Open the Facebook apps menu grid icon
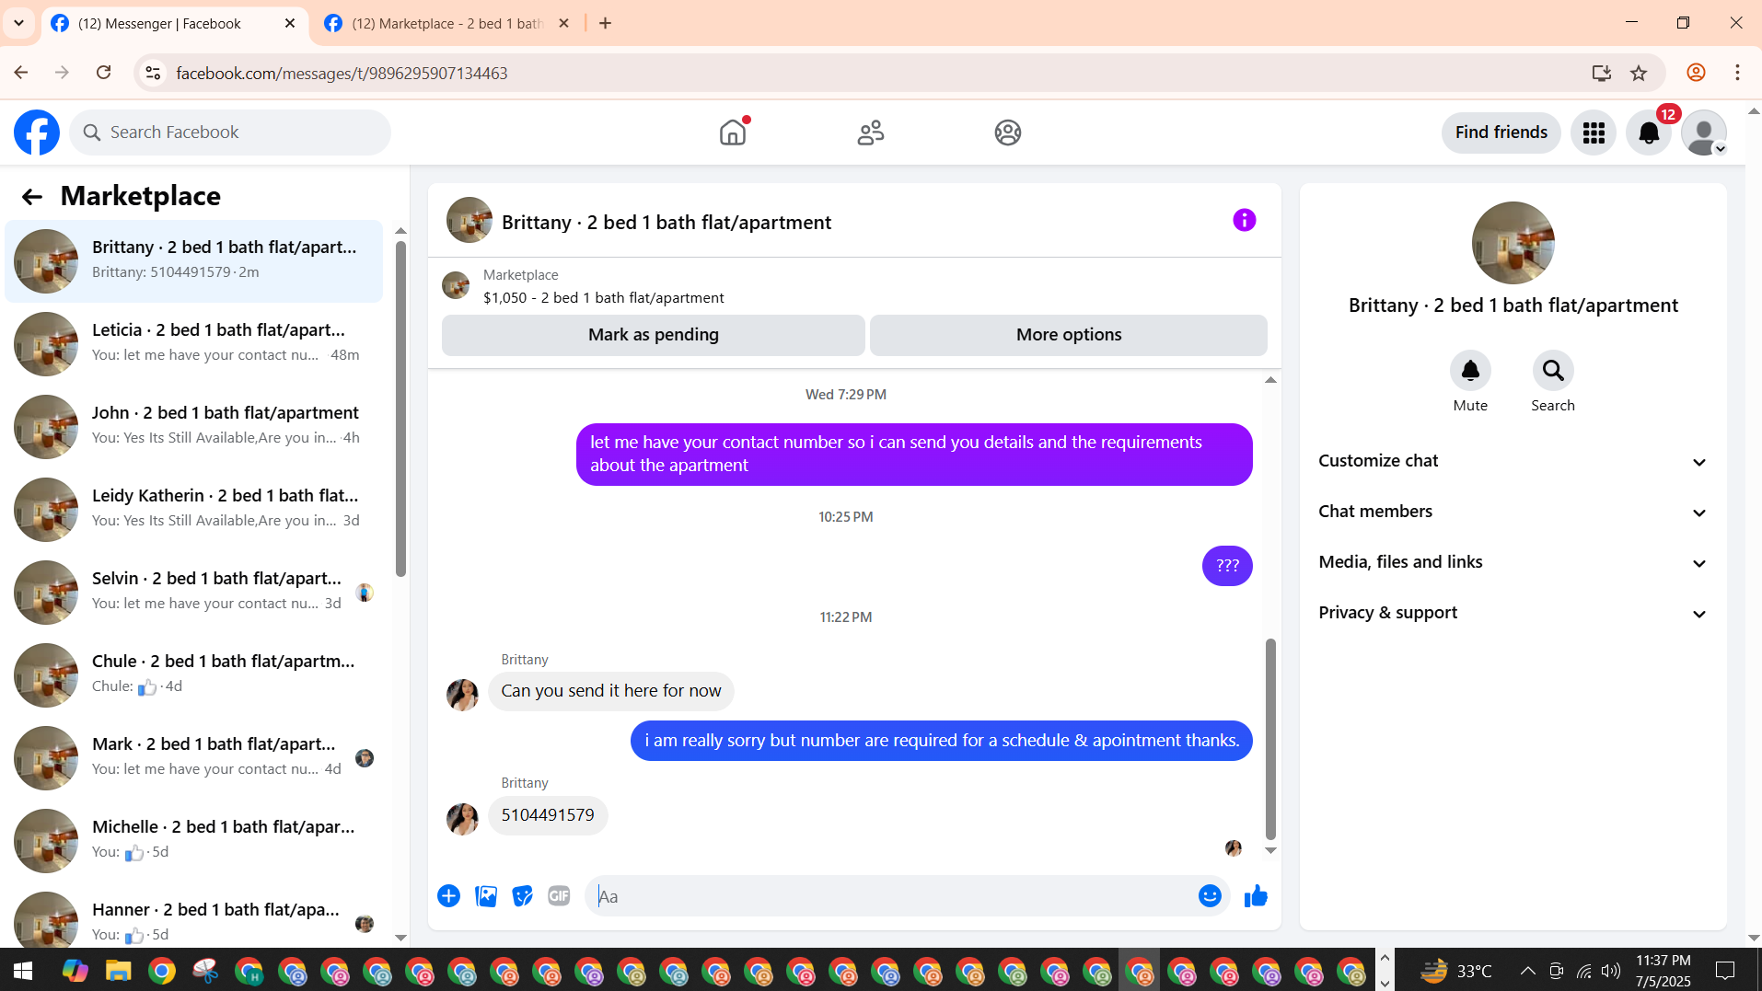 pyautogui.click(x=1594, y=133)
